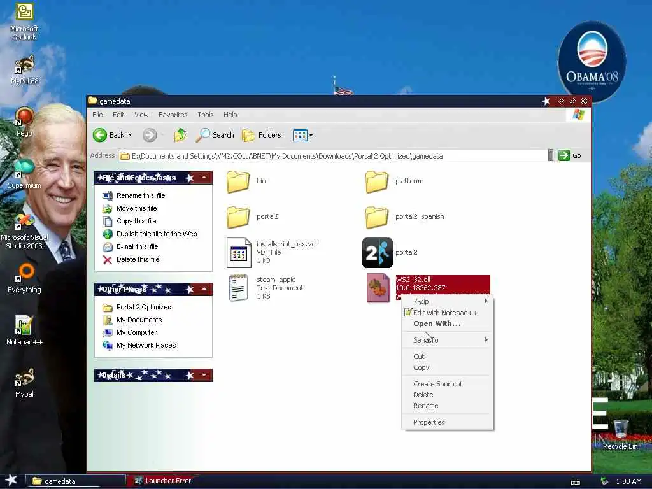Choose Cut in context menu
This screenshot has width=652, height=489.
click(x=448, y=357)
